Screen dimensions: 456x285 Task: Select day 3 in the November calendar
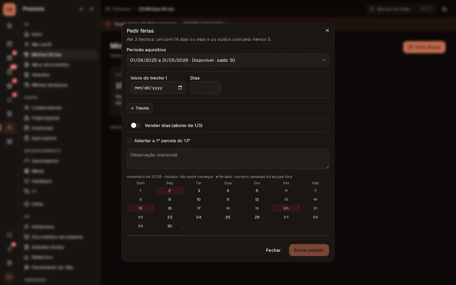(x=199, y=191)
